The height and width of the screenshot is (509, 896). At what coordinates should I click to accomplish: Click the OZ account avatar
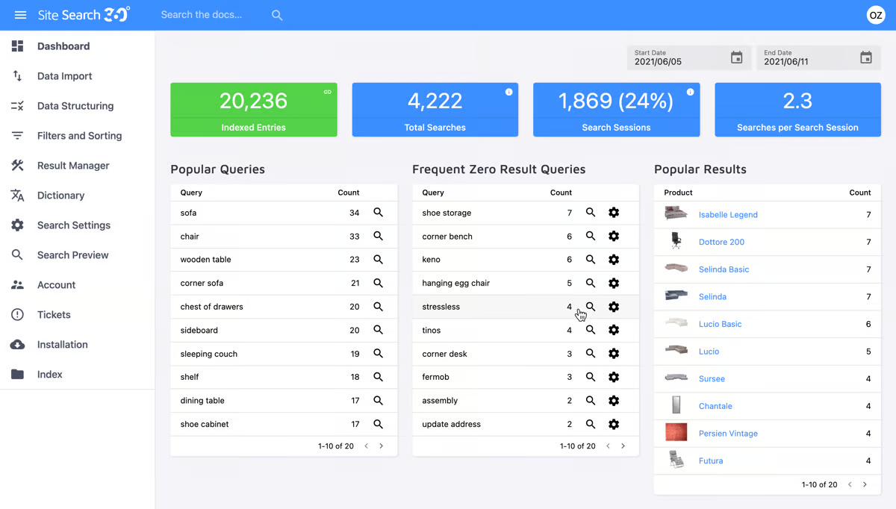point(875,14)
